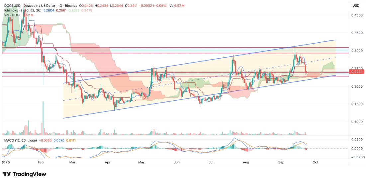Click the MACD axis label 0.0200
This screenshot has width=366, height=180.
357,140
